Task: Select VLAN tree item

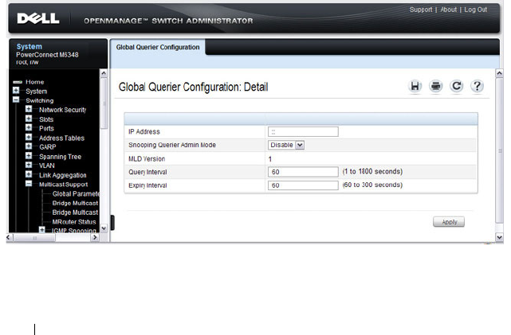Action: point(46,166)
